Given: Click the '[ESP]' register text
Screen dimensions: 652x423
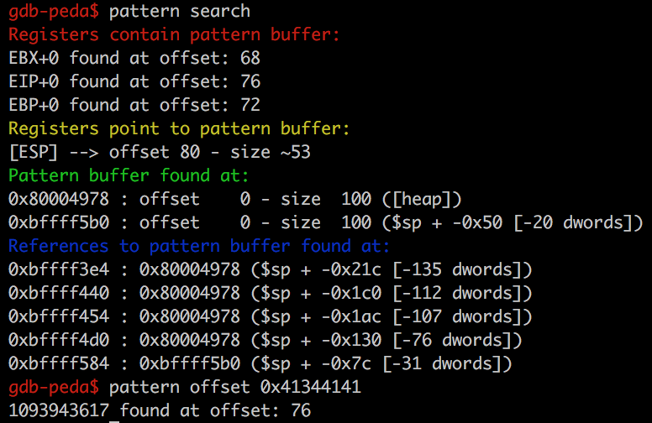Looking at the screenshot, I should 34,153.
